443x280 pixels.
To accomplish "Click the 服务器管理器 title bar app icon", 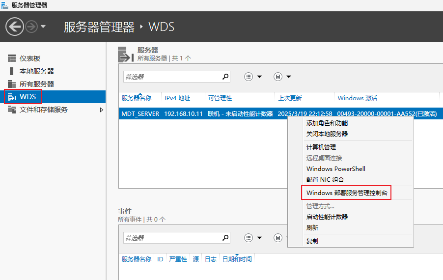I will pos(5,5).
